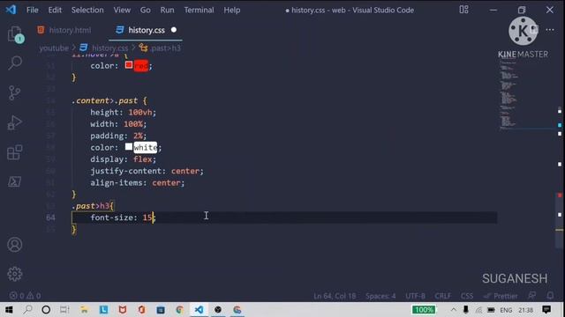
Task: Open the Manage gear icon
Action: (x=14, y=274)
